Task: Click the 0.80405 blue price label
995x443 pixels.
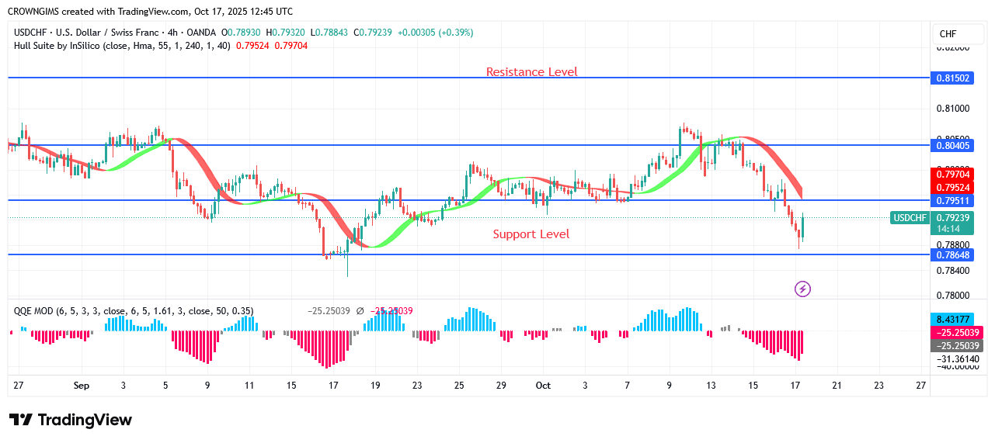Action: (952, 145)
